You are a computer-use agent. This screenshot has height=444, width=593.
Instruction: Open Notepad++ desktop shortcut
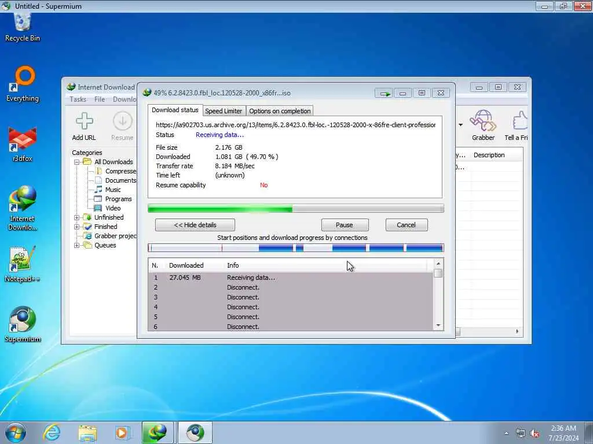[22, 264]
